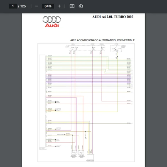Viewport: 167px width, 167px height.
Task: Click the total page count 125
Action: [x=23, y=6]
